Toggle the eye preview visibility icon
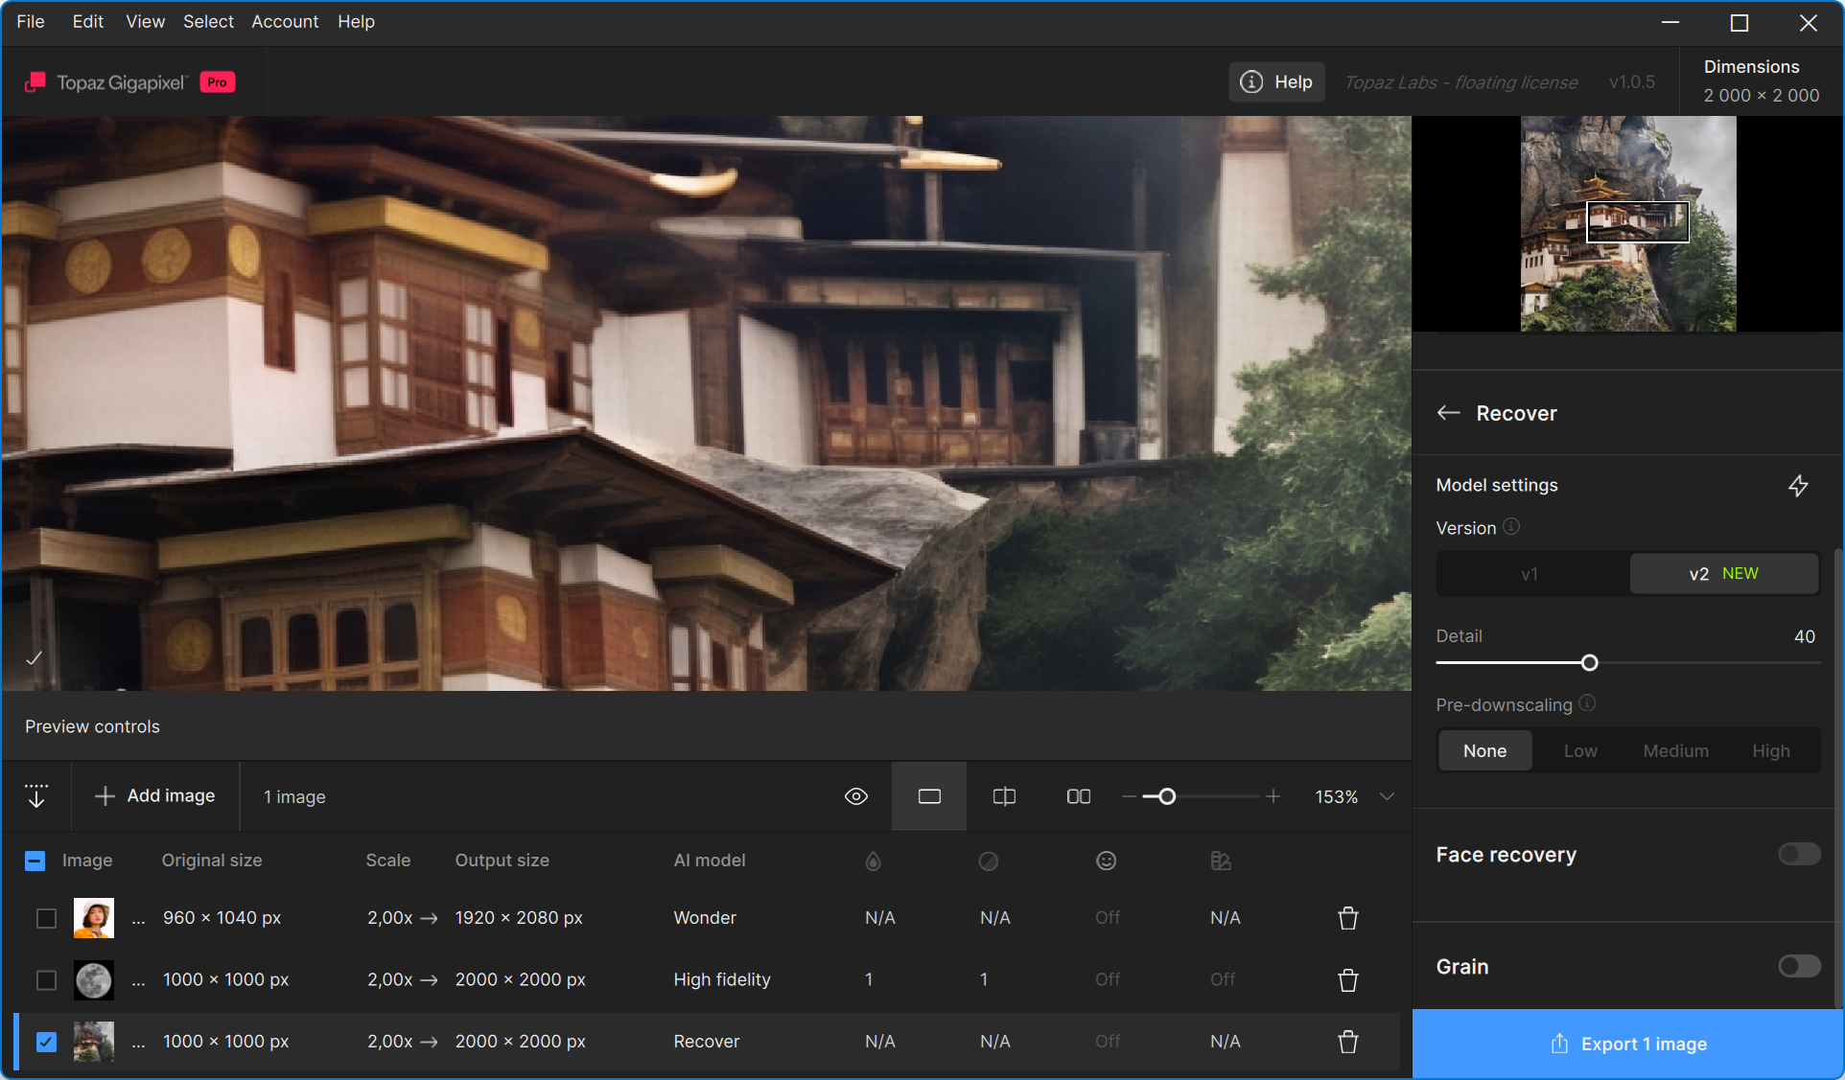 856,796
